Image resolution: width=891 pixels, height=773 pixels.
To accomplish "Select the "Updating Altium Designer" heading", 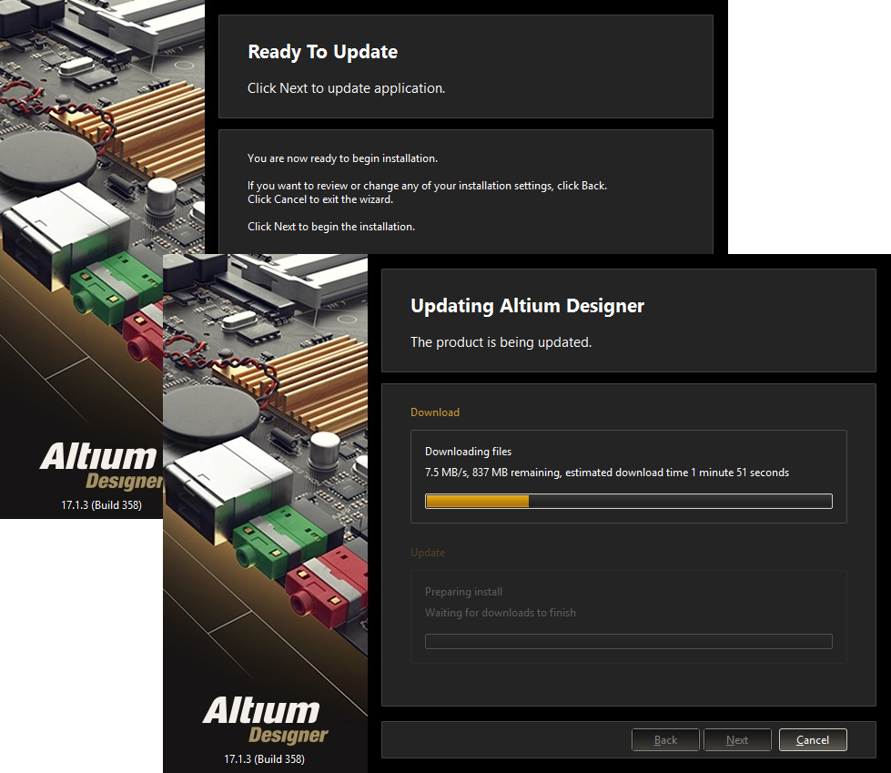I will tap(527, 306).
